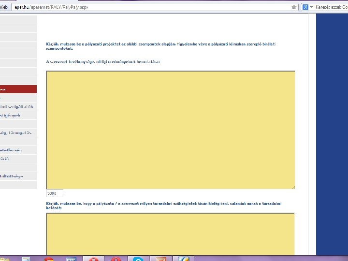Open the sidebar item ending 'igények'

coord(18,115)
